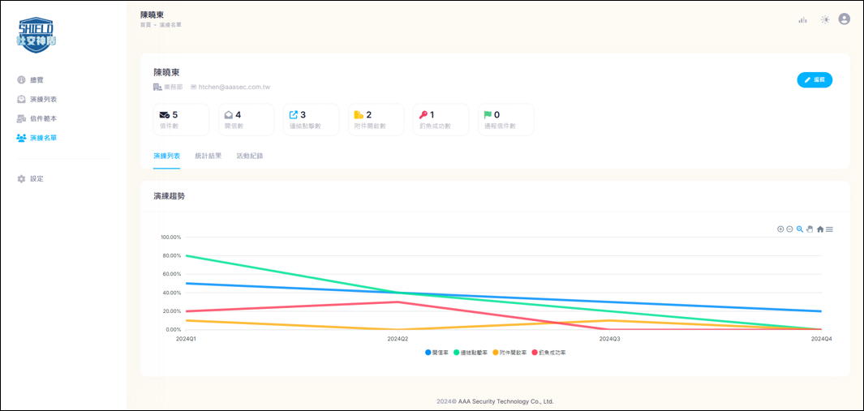This screenshot has width=864, height=411.
Task: Toggle the light/dark theme sun icon
Action: click(825, 19)
